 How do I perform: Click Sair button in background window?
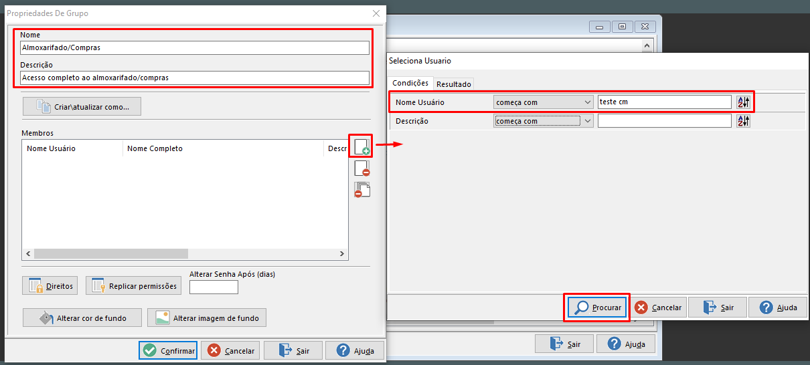[564, 344]
